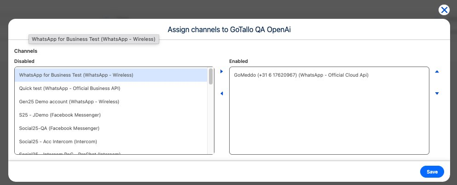Select Social25 - Acc Intercom channel

click(x=111, y=142)
